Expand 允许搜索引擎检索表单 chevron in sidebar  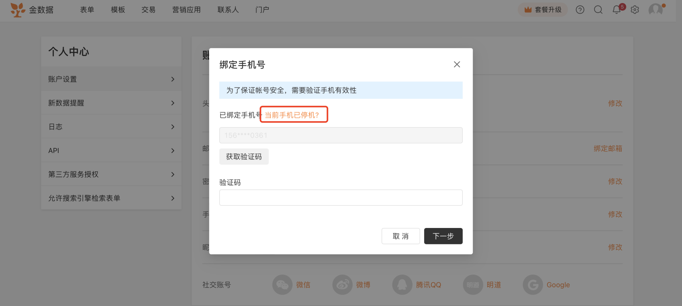173,198
